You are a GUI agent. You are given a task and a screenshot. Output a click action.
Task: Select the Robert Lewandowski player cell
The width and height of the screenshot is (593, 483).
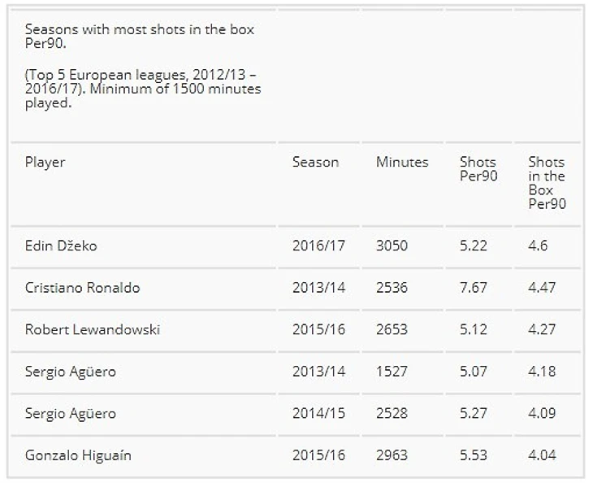pos(93,329)
